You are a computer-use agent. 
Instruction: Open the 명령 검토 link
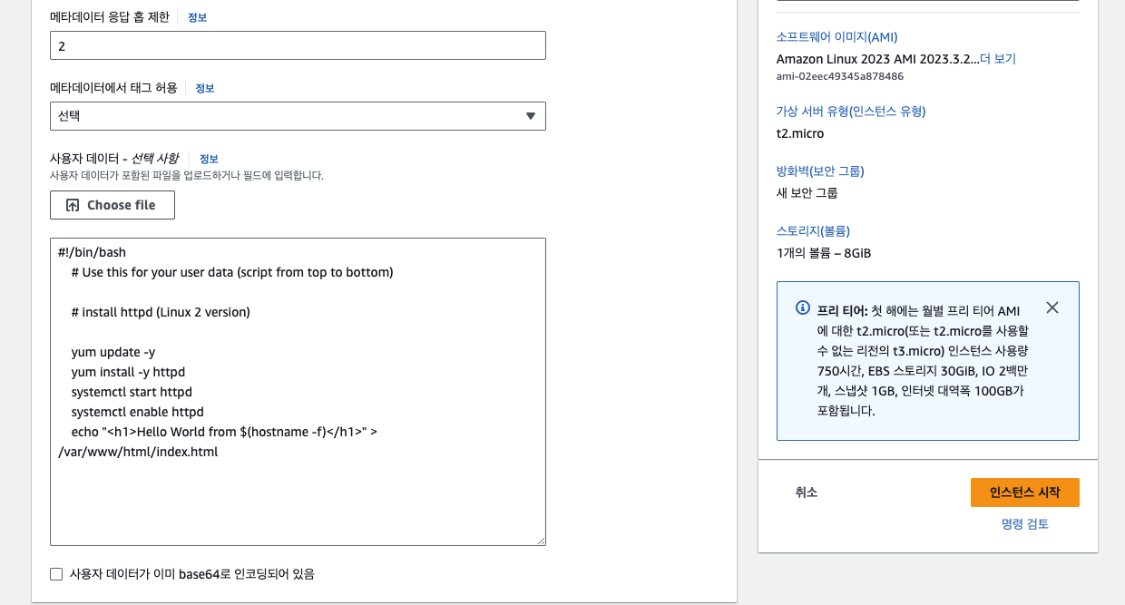(1024, 524)
